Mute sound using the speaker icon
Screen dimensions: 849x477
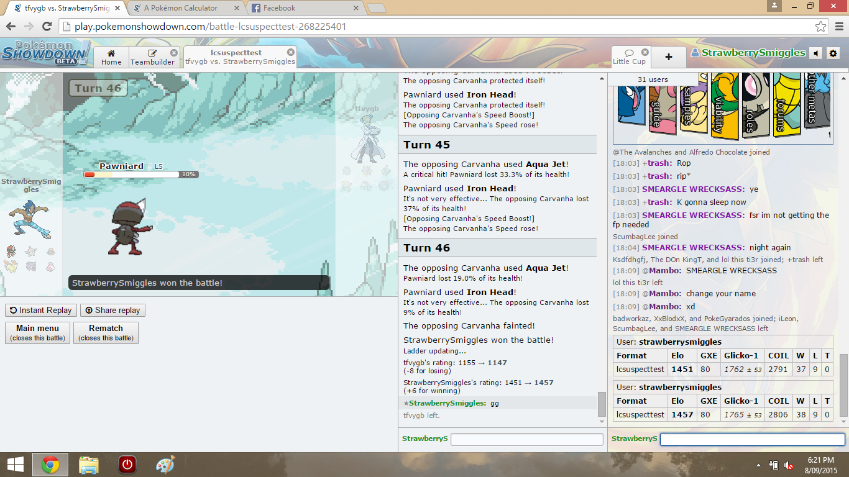(x=816, y=53)
